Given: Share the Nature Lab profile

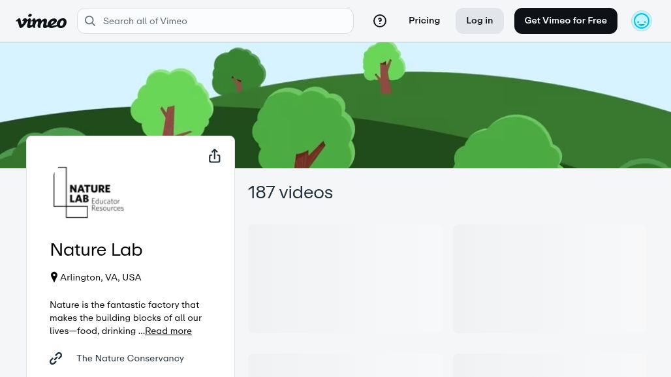Looking at the screenshot, I should [214, 156].
